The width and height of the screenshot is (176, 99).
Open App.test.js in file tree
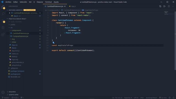click(15, 51)
